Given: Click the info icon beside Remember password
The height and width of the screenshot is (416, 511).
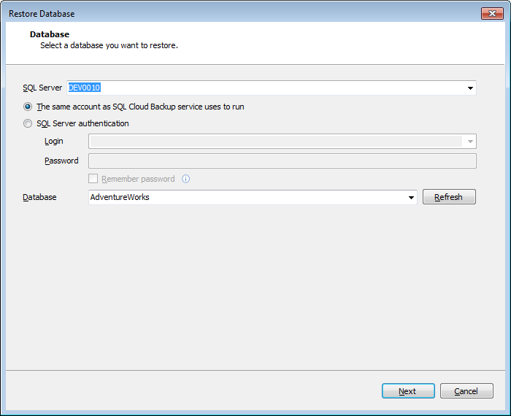Looking at the screenshot, I should (x=185, y=179).
